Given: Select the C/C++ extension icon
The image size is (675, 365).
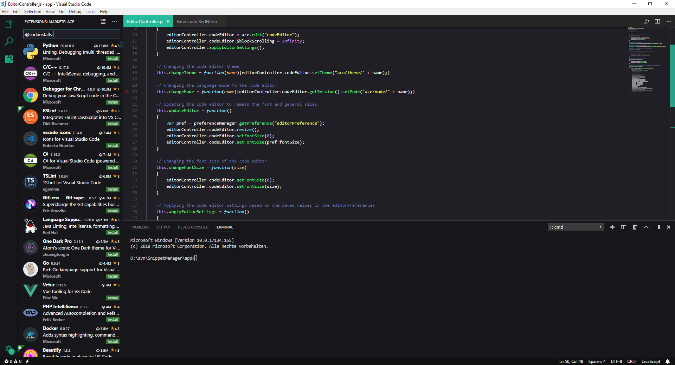Looking at the screenshot, I should (x=31, y=73).
